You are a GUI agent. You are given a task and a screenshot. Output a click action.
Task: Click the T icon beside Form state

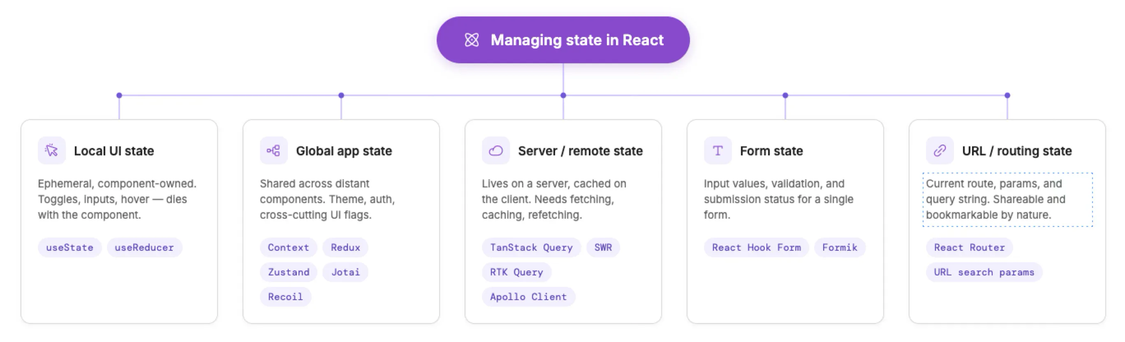tap(718, 151)
